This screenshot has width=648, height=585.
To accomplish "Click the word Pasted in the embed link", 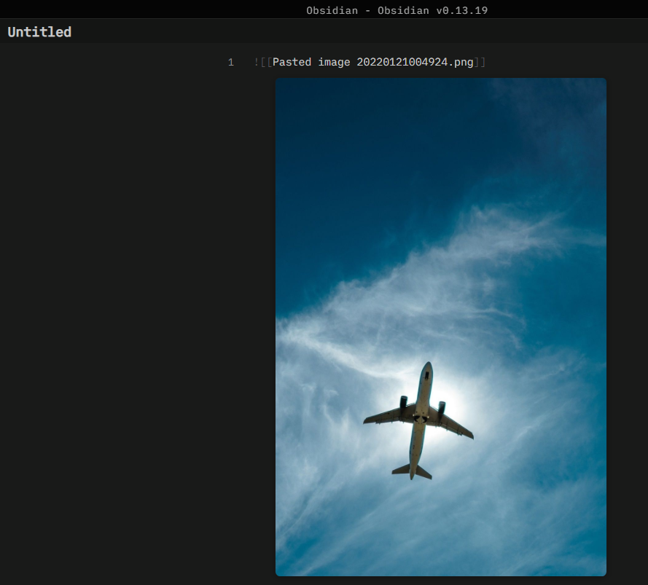I will click(292, 63).
